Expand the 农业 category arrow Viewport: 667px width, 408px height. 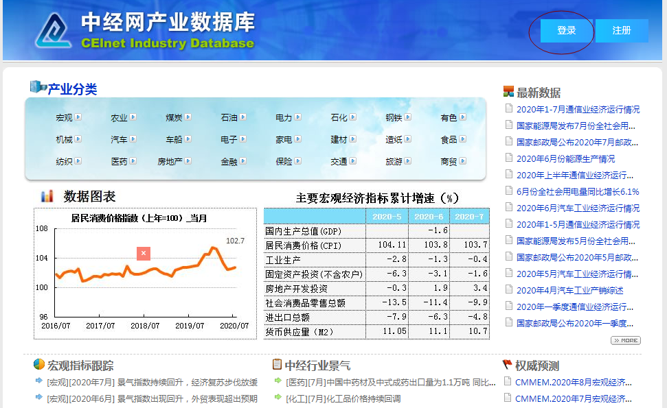133,117
